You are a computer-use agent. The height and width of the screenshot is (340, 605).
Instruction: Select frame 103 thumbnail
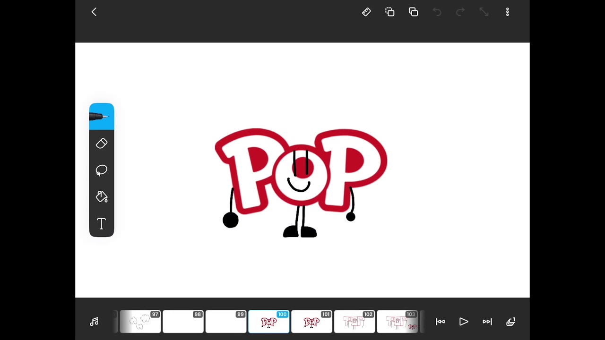(397, 322)
